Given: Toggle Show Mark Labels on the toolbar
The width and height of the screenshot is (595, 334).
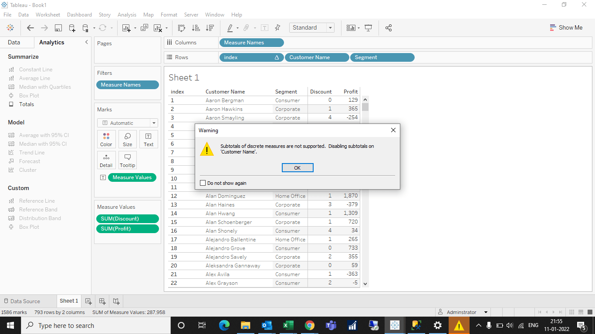Looking at the screenshot, I should [x=264, y=27].
